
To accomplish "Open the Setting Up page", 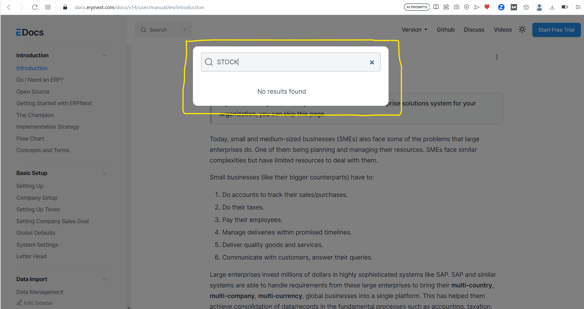I will point(30,186).
